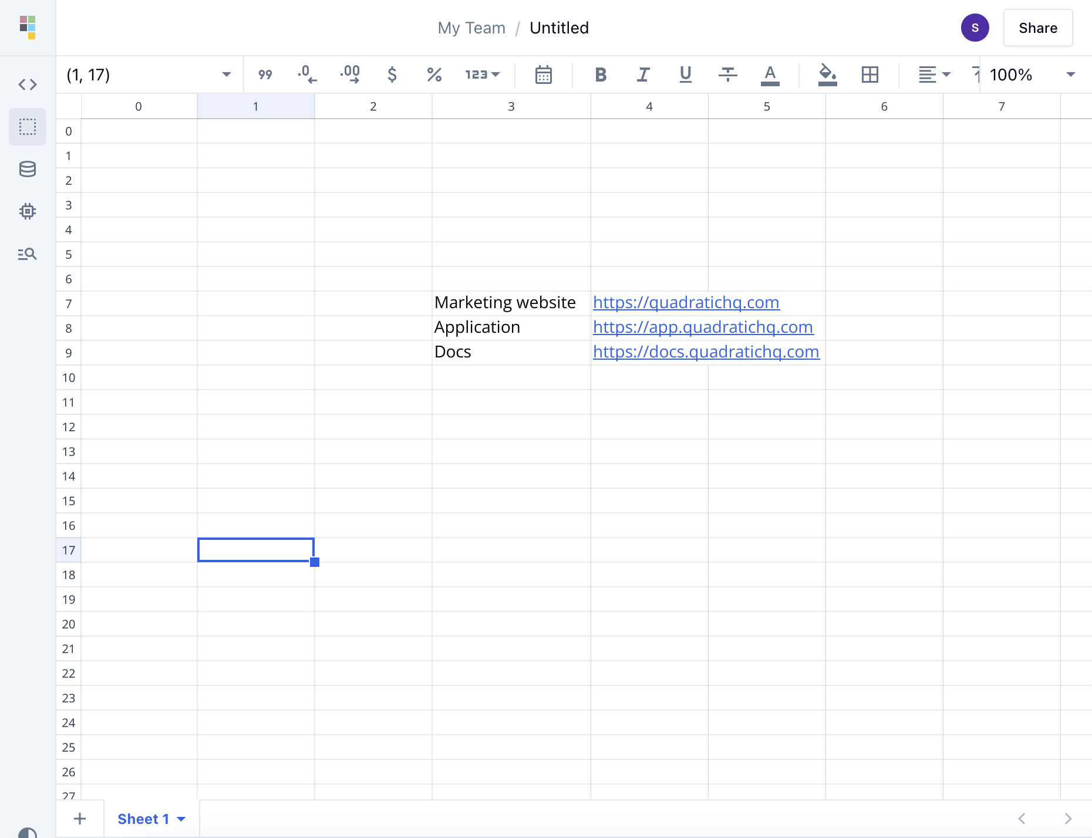Open the command palette search icon

[x=28, y=254]
